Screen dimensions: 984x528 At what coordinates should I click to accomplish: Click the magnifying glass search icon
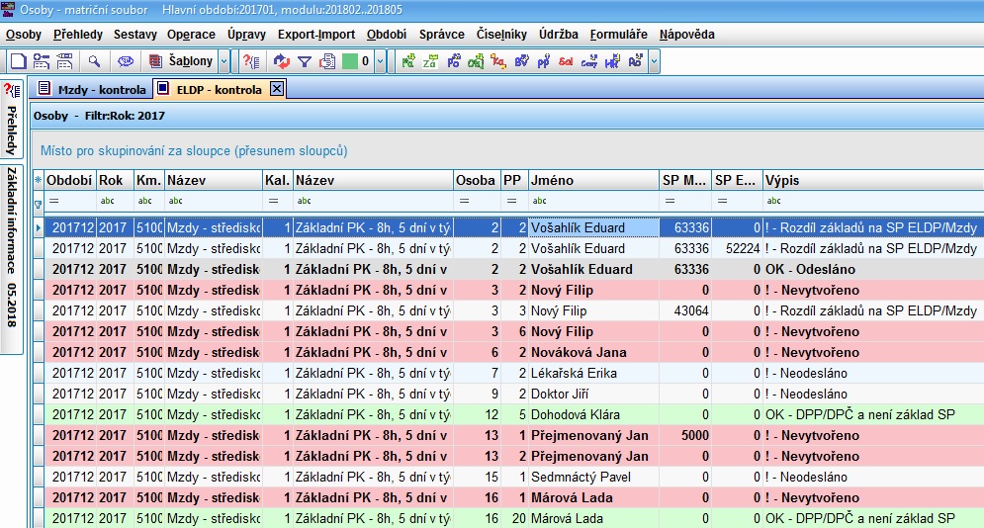tap(94, 61)
